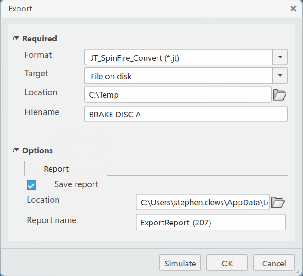Collapse the Options section
303x276 pixels.
(x=17, y=150)
